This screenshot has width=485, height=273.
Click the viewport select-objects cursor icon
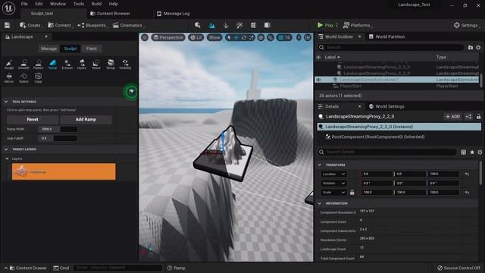click(229, 37)
